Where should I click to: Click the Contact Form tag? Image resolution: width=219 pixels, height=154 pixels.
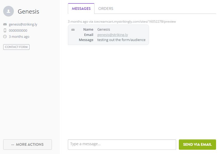tap(16, 47)
